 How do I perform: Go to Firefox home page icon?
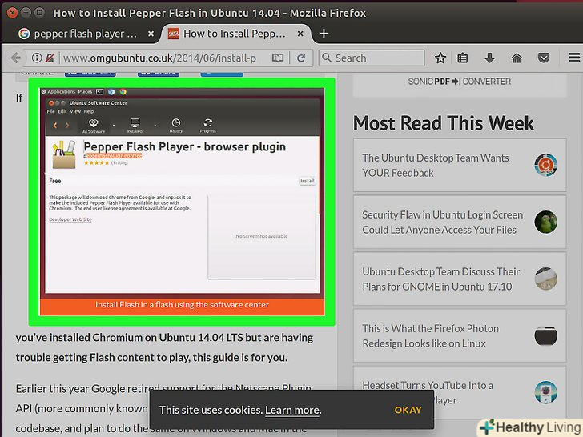click(x=517, y=58)
